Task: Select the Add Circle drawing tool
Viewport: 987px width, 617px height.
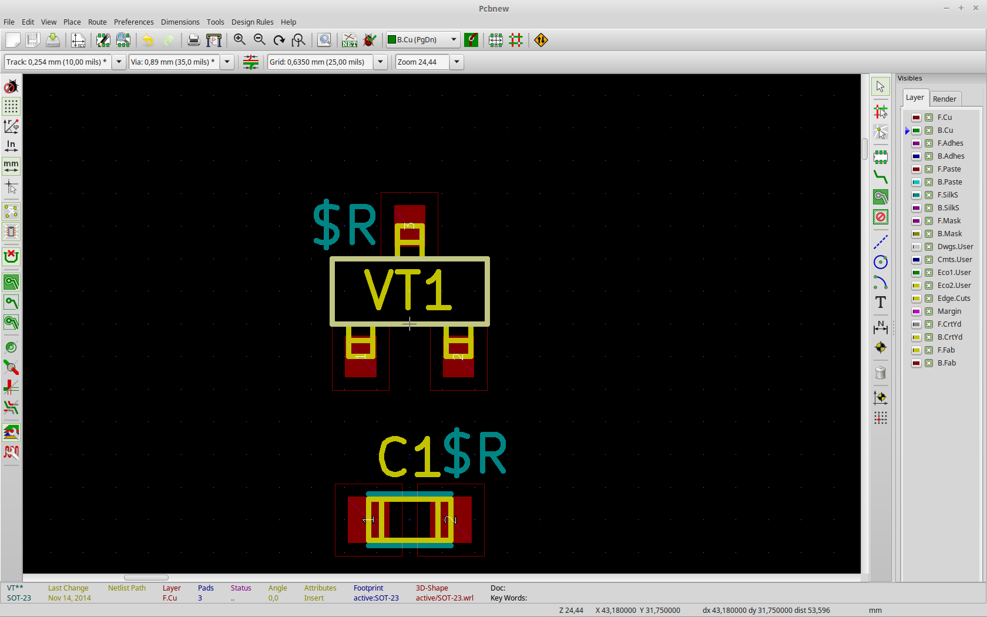Action: click(x=880, y=262)
